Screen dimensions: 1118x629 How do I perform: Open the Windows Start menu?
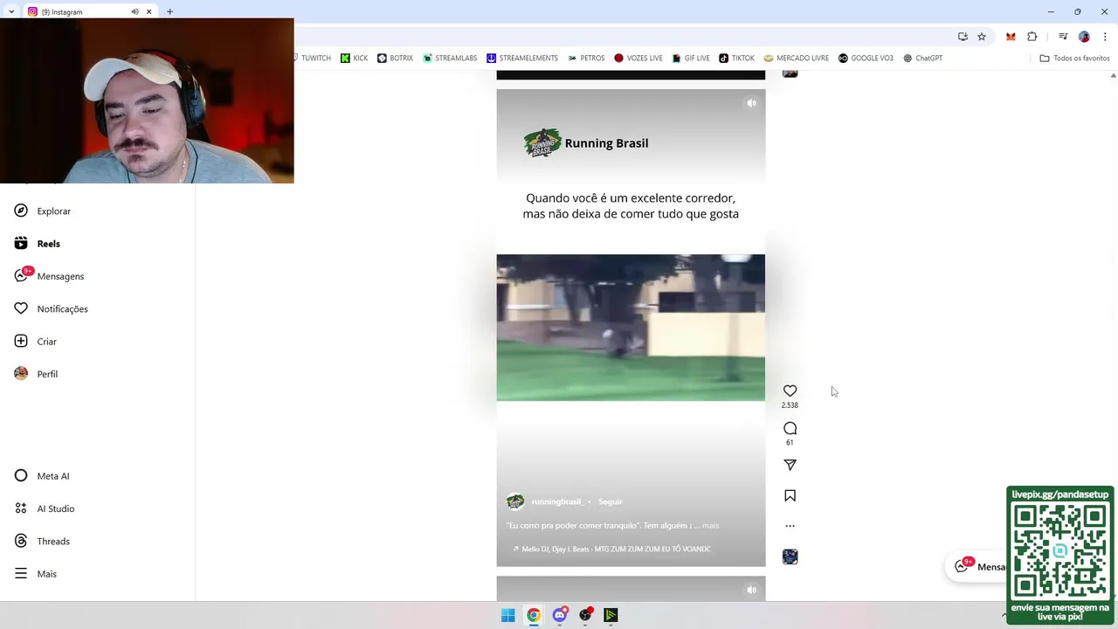pos(507,615)
